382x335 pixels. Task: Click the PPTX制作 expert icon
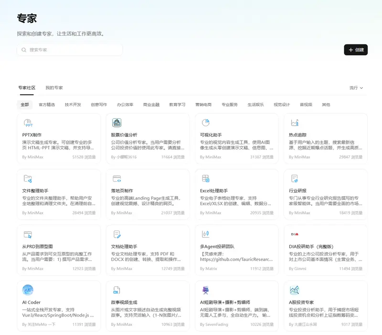[x=28, y=123]
